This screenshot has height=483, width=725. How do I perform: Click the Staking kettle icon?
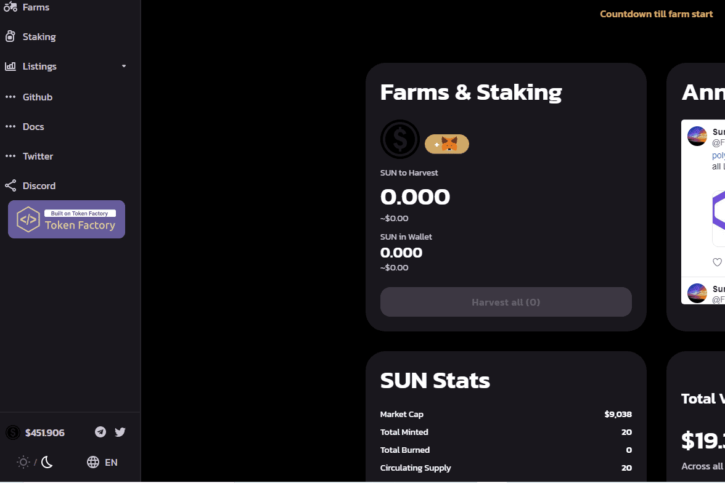[x=9, y=36]
